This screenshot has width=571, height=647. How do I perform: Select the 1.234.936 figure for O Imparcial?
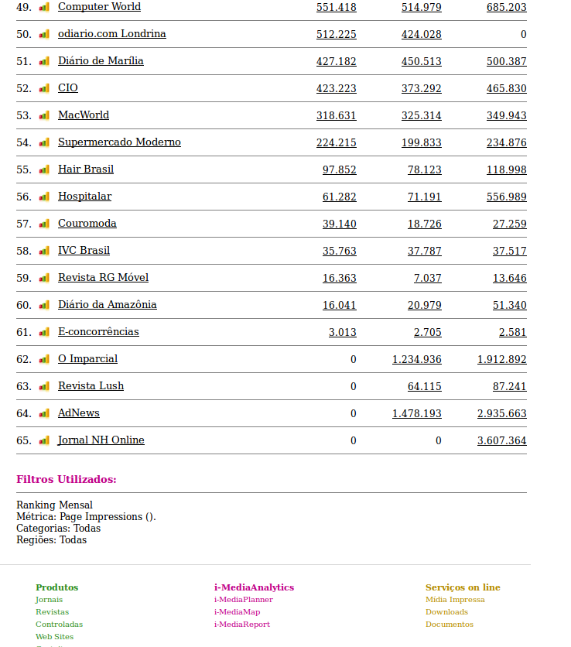416,359
